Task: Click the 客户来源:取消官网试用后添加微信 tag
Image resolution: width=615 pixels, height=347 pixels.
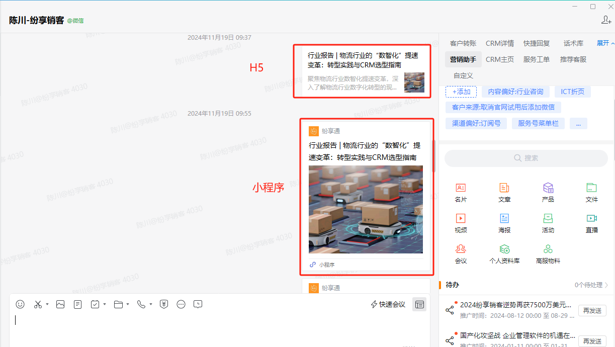Action: 503,107
